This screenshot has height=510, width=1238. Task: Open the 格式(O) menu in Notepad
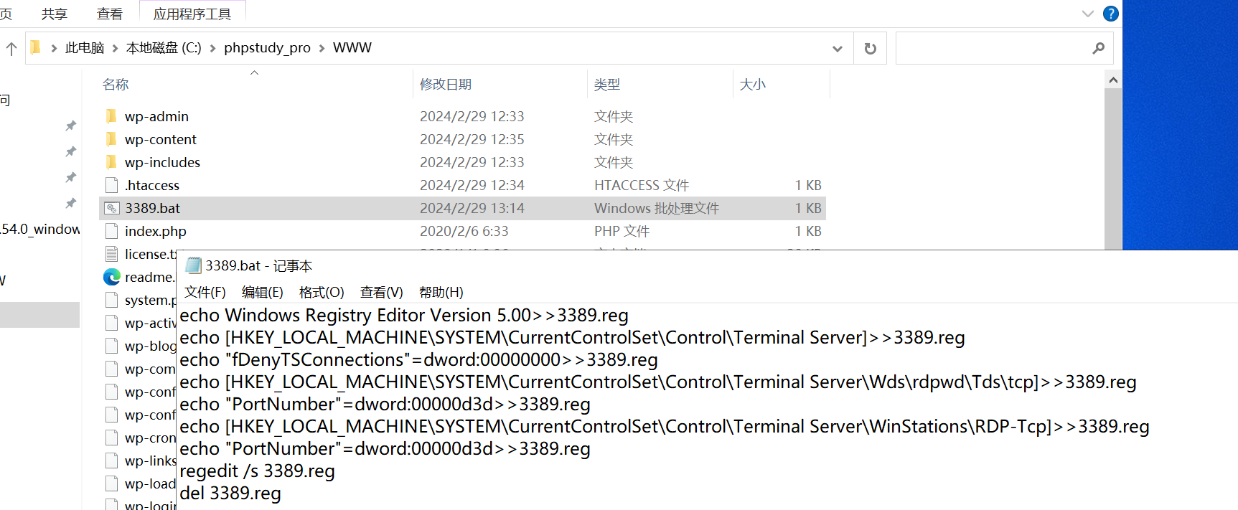[321, 292]
